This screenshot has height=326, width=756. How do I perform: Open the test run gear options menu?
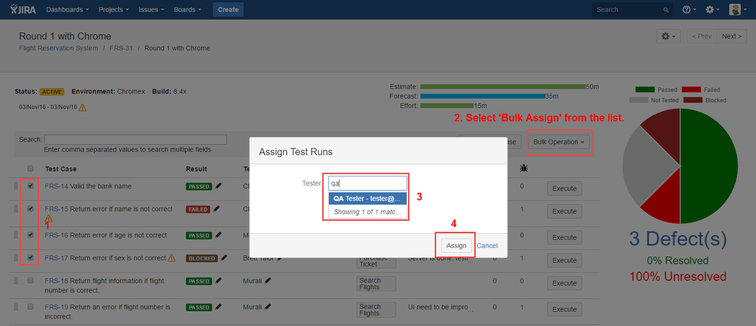pyautogui.click(x=669, y=36)
